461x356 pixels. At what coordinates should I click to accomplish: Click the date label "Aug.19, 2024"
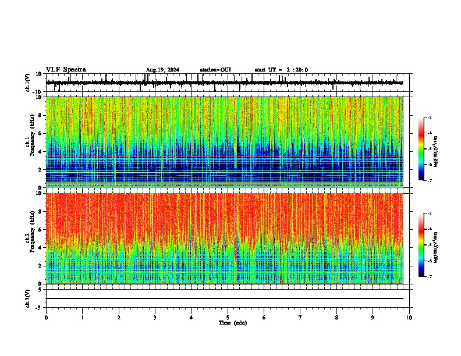point(162,70)
